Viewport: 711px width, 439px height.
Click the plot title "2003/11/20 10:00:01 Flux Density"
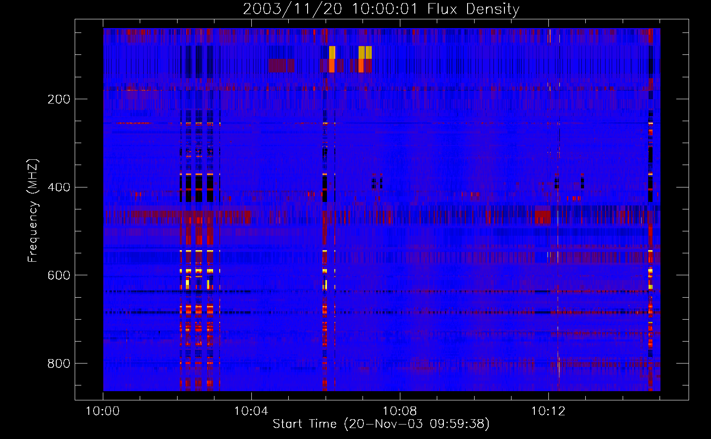point(381,9)
